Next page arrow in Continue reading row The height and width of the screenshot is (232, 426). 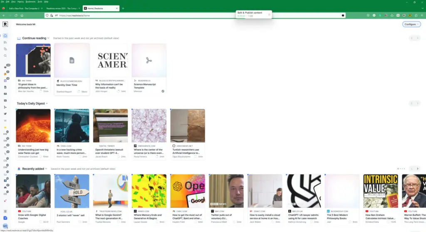pos(418,38)
